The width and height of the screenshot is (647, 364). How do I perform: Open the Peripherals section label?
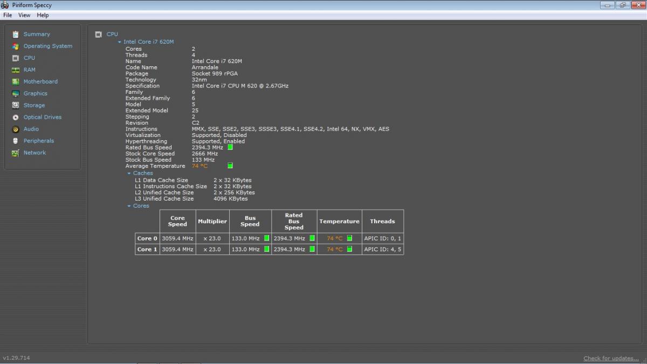[39, 141]
